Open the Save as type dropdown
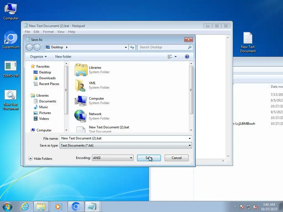 coord(190,145)
